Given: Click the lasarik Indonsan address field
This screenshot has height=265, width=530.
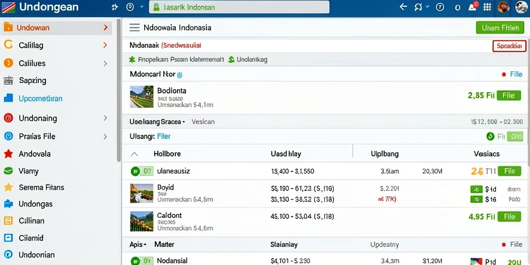Looking at the screenshot, I should click(x=239, y=7).
